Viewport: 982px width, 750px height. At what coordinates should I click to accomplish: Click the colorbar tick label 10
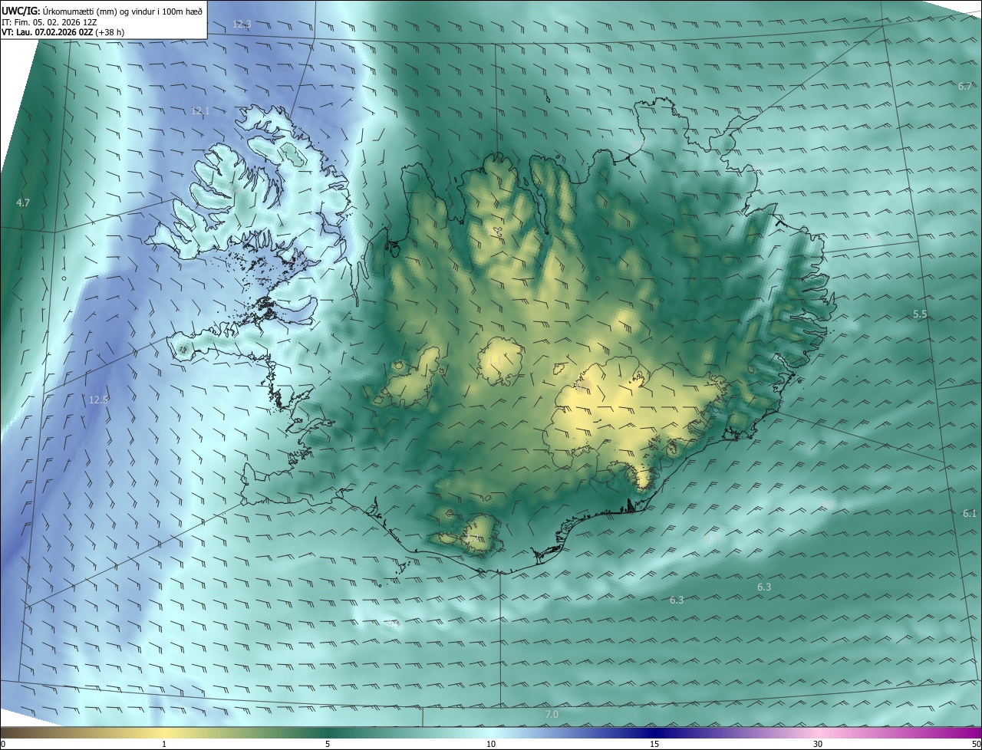(491, 744)
